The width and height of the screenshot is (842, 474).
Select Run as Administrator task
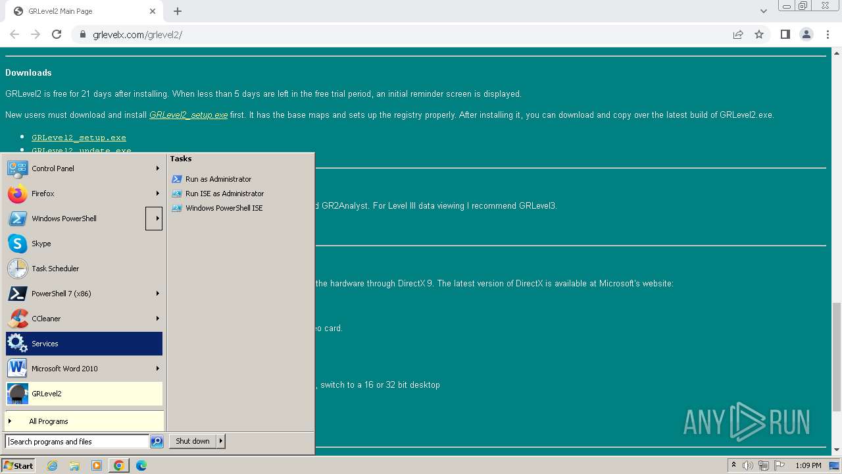click(218, 179)
